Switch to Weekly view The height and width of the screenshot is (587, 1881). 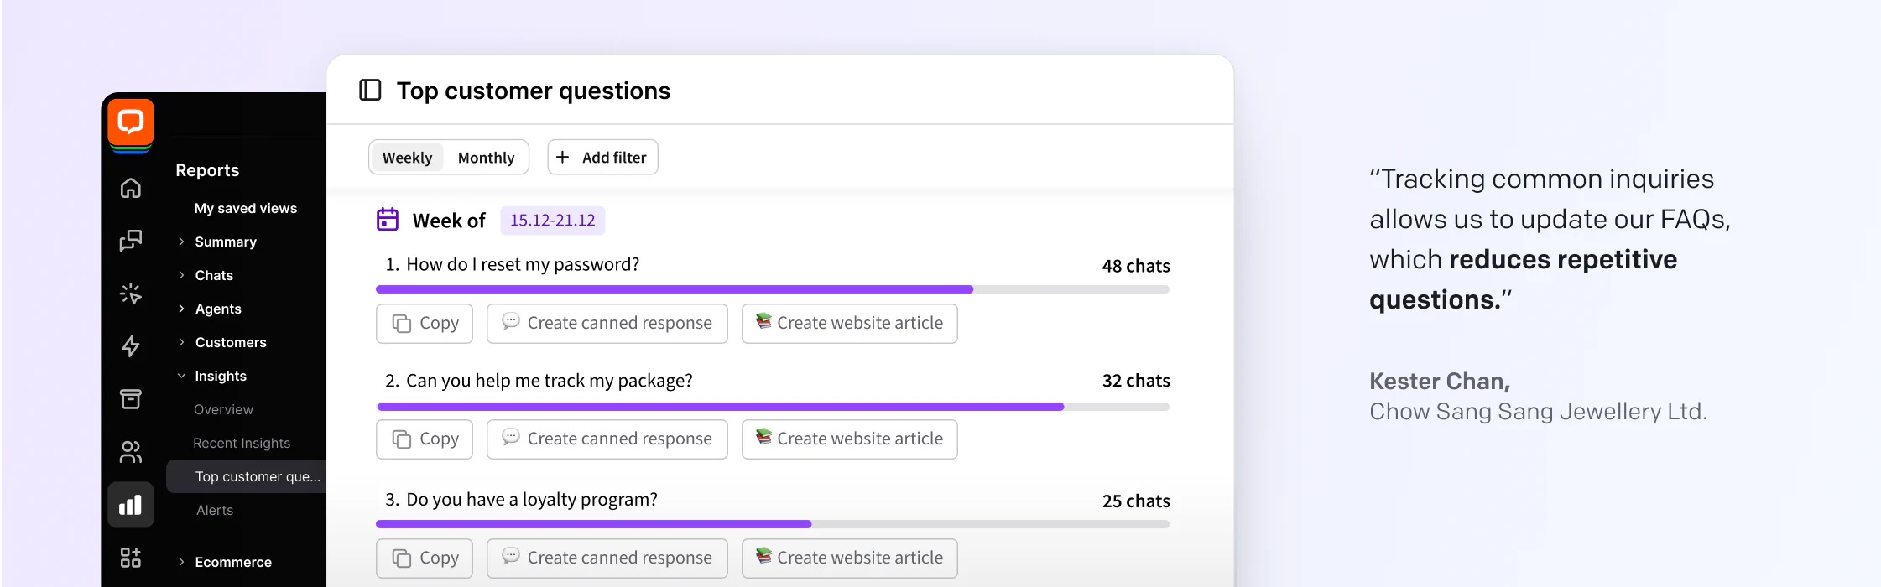[407, 158]
